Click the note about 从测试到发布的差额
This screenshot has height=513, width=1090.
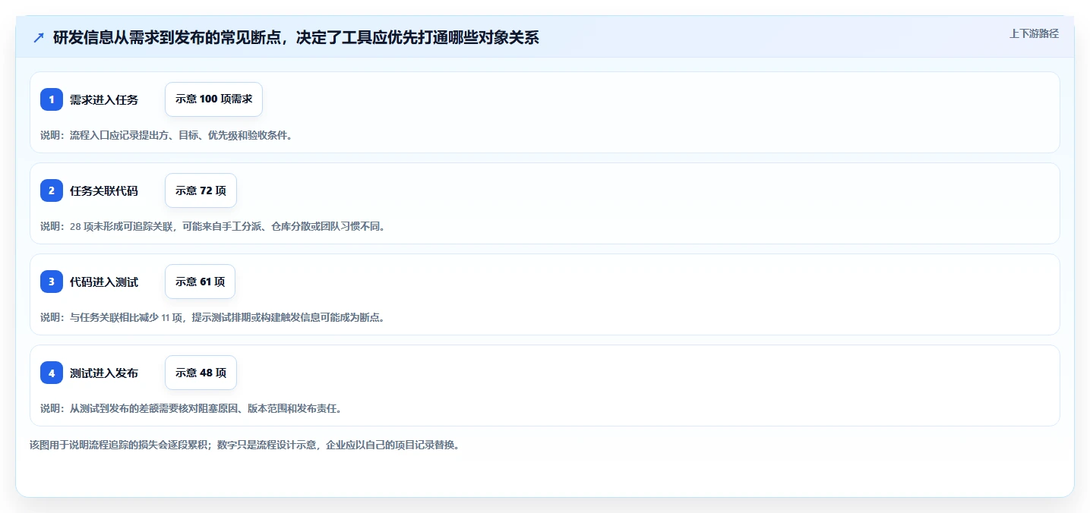191,408
